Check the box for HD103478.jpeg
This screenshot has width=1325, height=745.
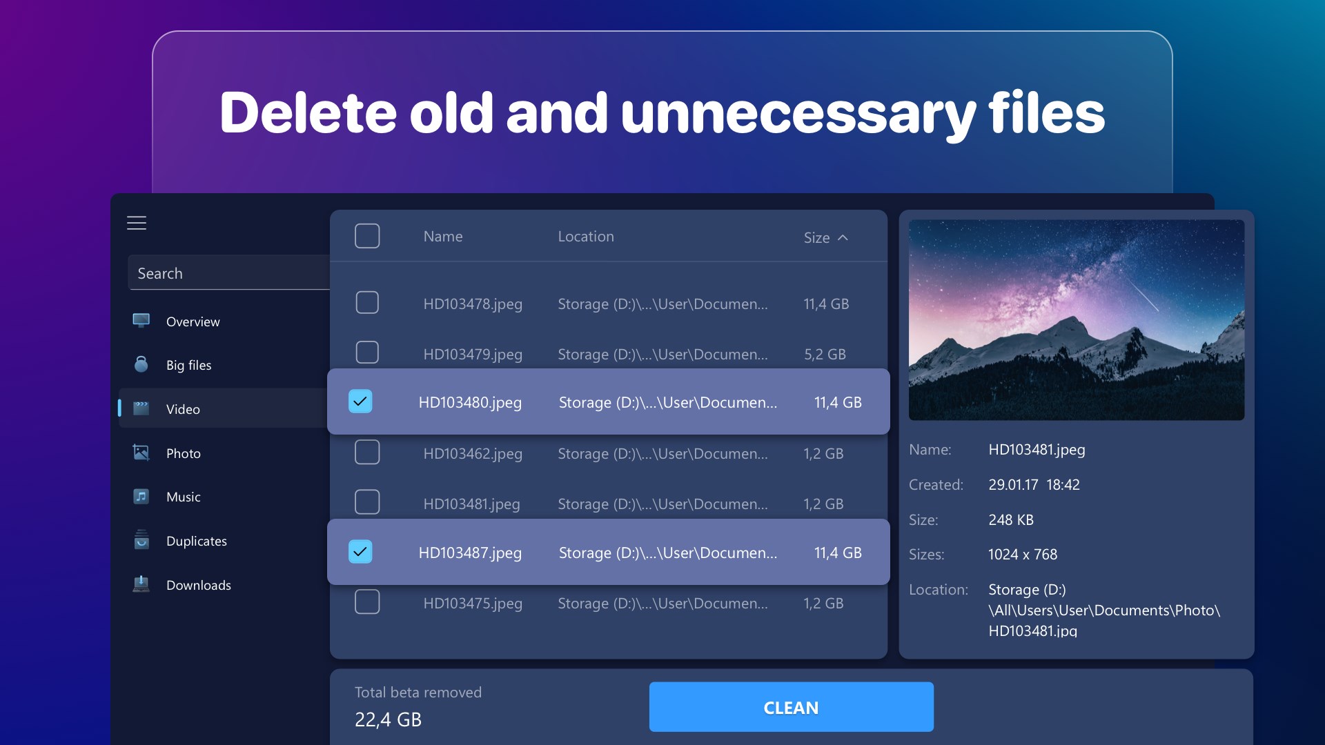coord(367,303)
